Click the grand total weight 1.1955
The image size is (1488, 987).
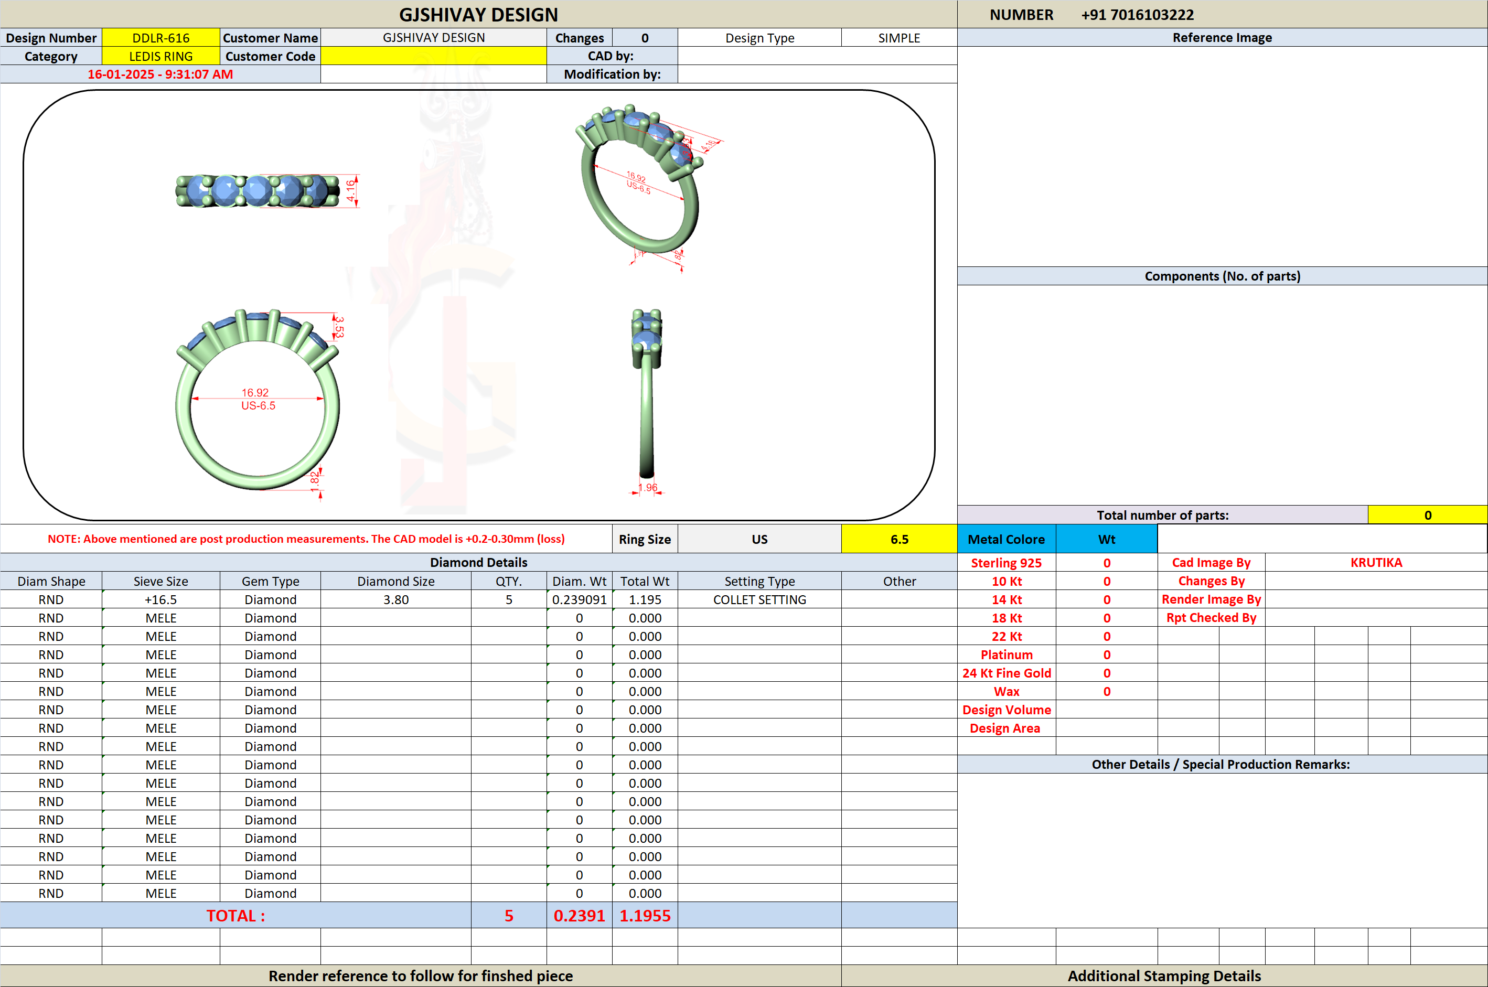[645, 915]
